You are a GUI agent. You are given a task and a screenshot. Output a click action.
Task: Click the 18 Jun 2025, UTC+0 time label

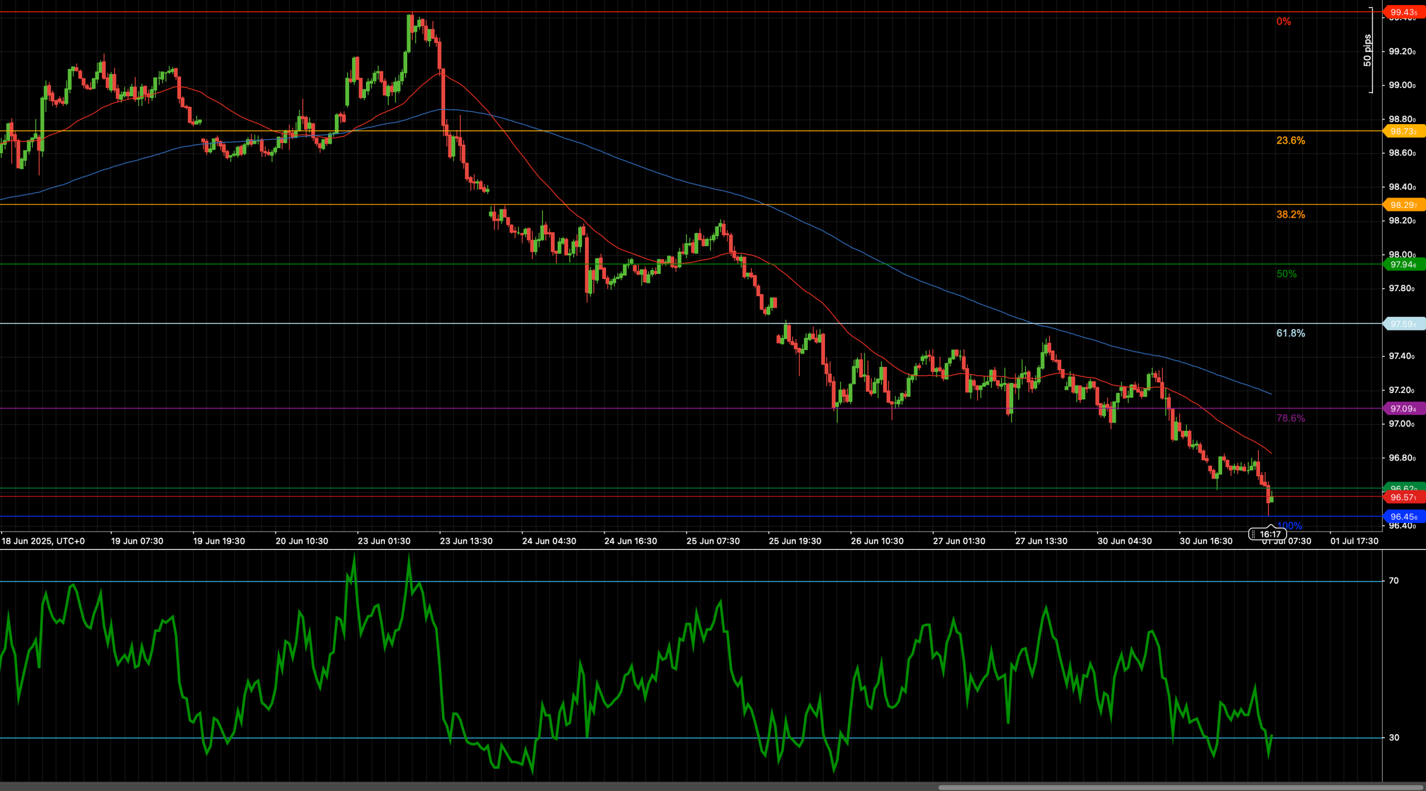43,541
